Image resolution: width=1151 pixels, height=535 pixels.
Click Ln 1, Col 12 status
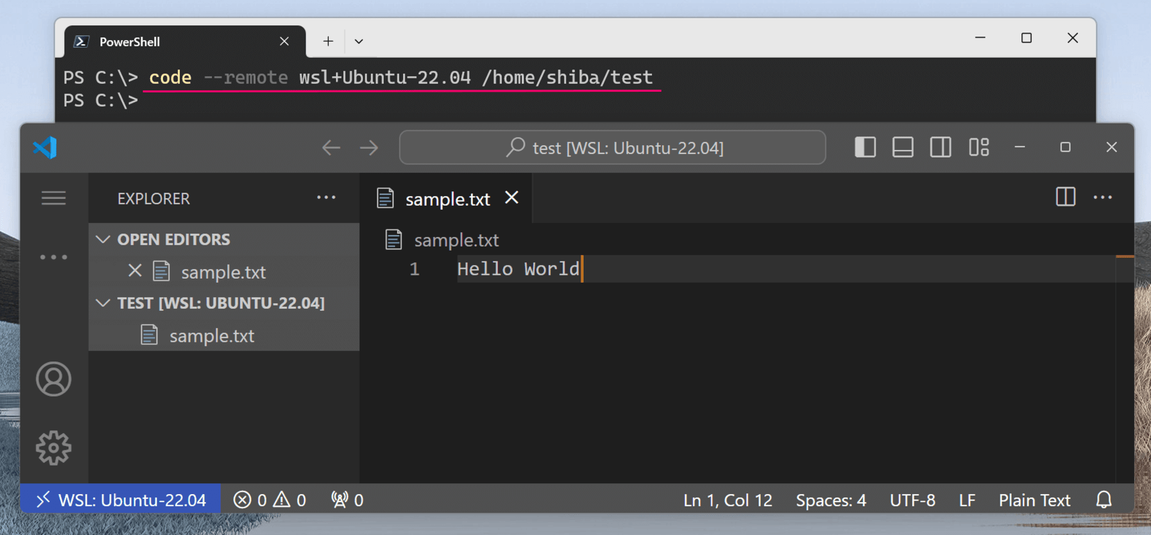pyautogui.click(x=727, y=500)
